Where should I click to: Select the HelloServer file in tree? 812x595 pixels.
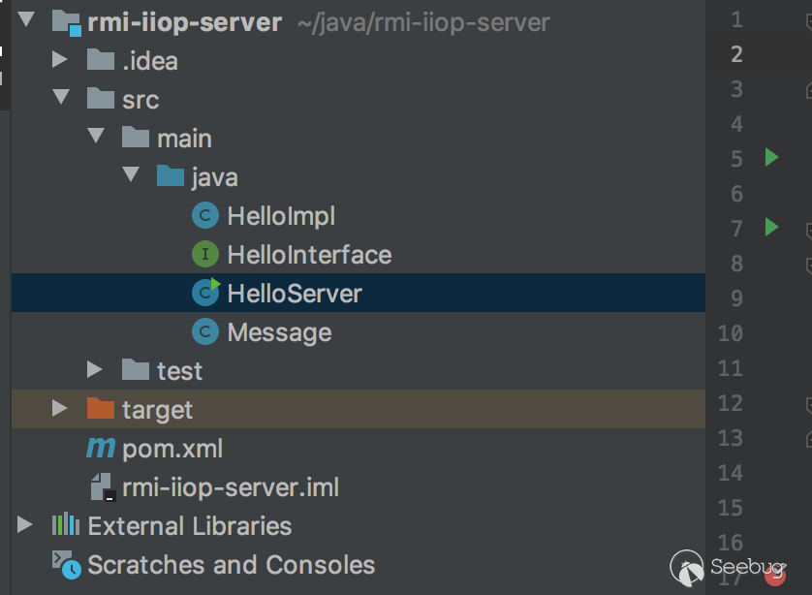295,294
